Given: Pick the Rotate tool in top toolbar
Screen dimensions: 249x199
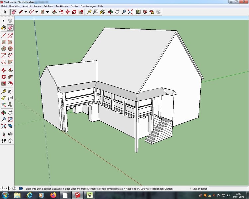Looking at the screenshot, I should 74,12.
